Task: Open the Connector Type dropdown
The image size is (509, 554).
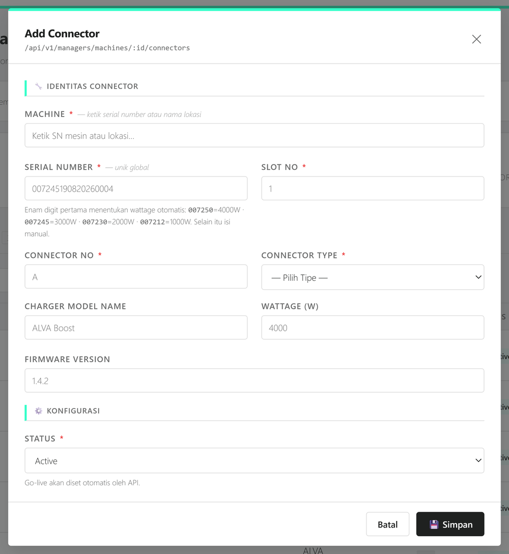Action: click(x=373, y=277)
